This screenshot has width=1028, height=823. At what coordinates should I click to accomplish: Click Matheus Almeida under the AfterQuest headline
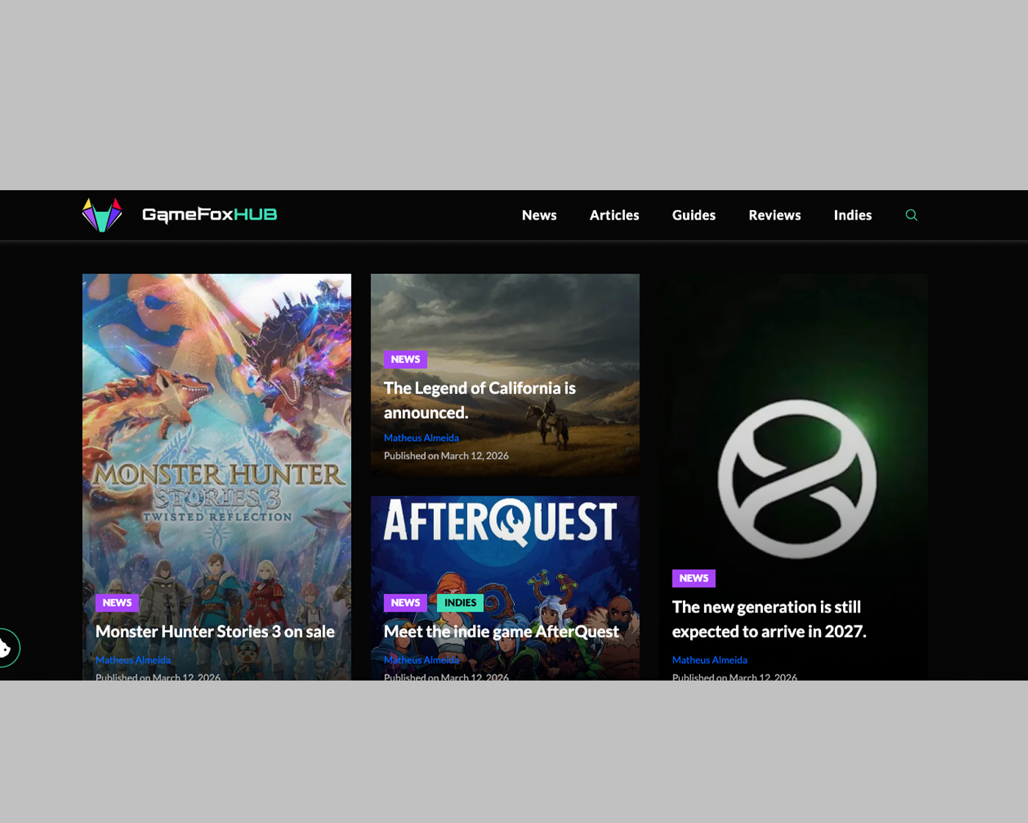(421, 660)
